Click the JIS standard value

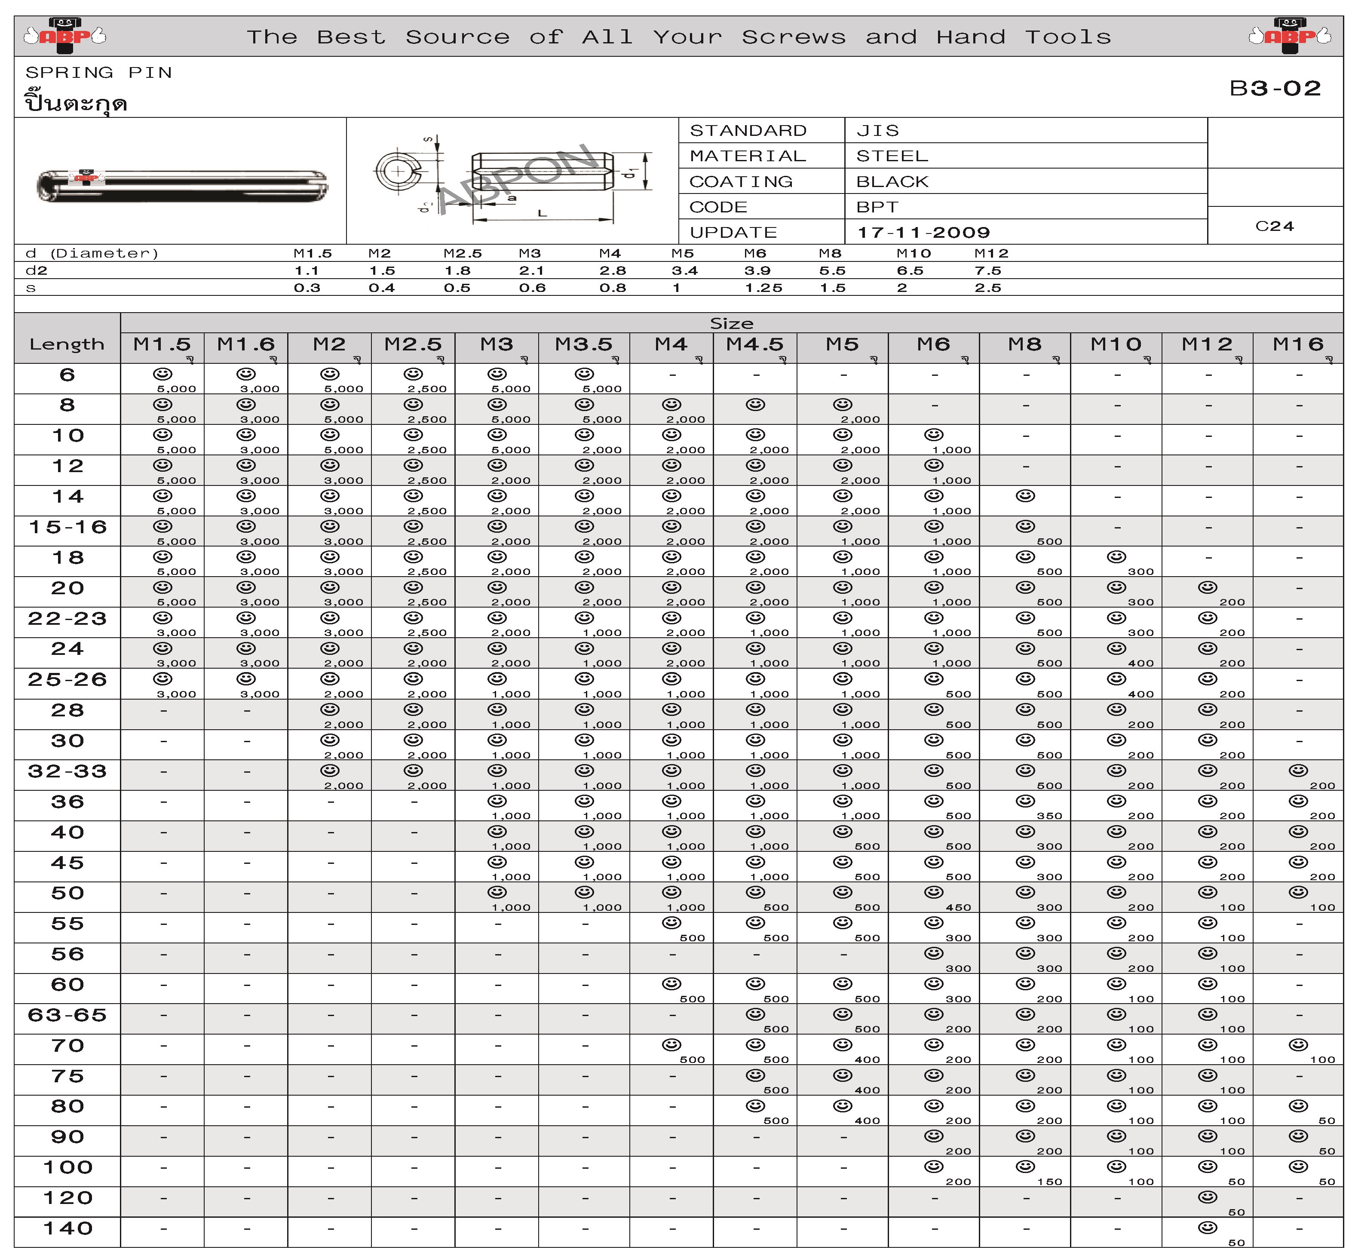pos(877,130)
